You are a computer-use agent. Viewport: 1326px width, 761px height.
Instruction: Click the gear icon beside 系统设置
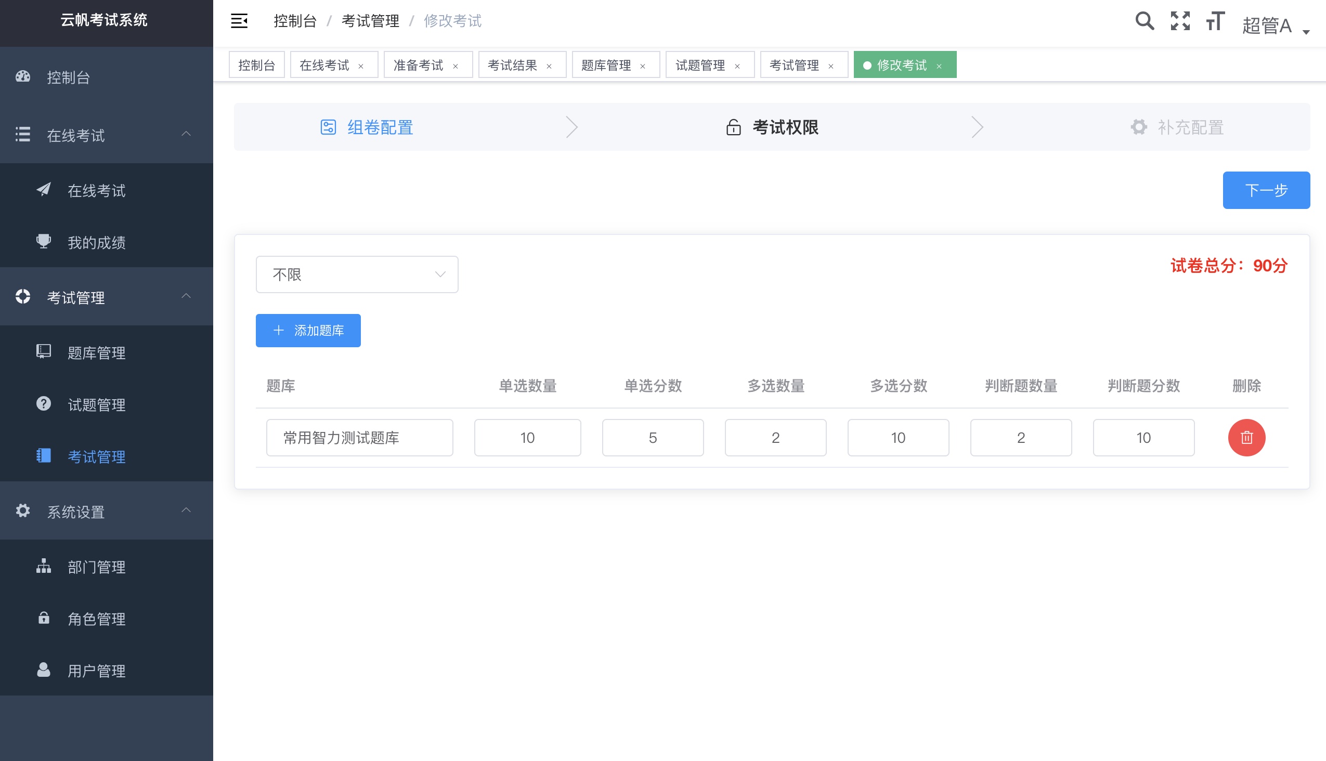click(x=22, y=510)
